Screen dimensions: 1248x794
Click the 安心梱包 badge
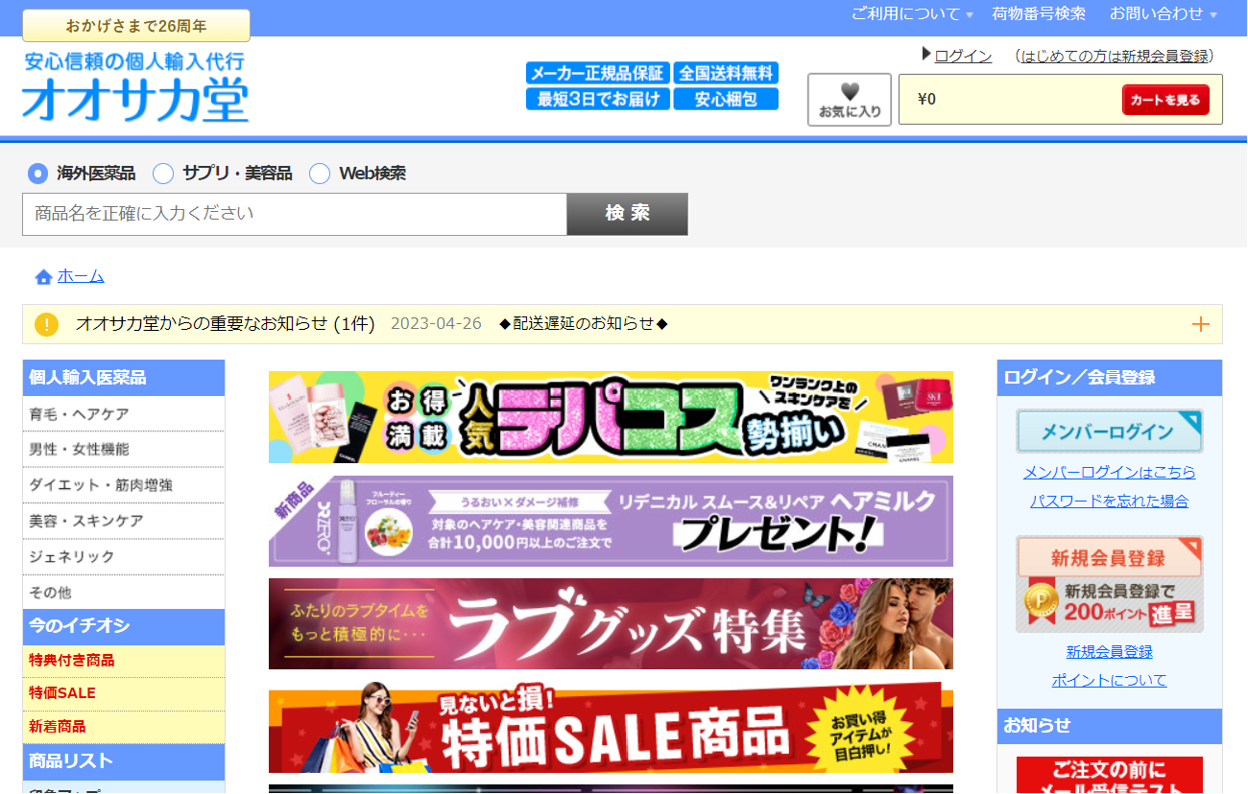click(x=726, y=99)
